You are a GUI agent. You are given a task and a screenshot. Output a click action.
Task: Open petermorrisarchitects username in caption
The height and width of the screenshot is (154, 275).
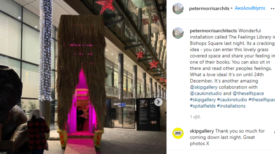(x=213, y=31)
